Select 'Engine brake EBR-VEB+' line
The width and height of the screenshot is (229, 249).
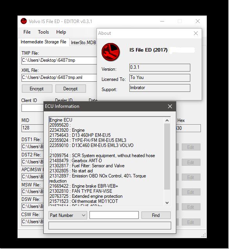pyautogui.click(x=84, y=186)
